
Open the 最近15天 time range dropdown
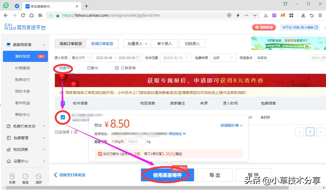pyautogui.click(x=80, y=57)
